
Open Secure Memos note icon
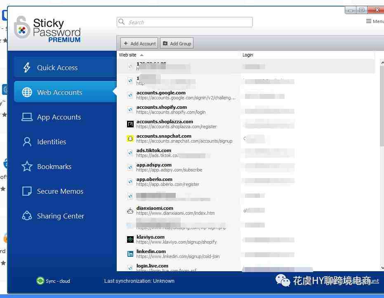tap(27, 191)
